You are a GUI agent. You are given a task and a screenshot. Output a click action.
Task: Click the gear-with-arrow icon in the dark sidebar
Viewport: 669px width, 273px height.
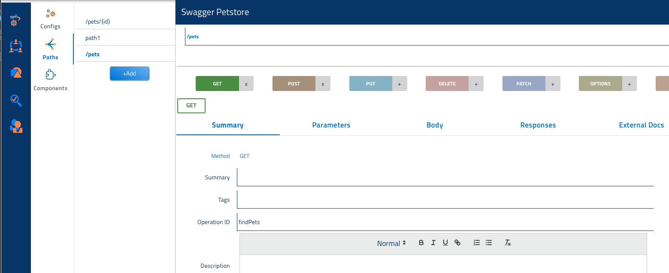[x=16, y=20]
